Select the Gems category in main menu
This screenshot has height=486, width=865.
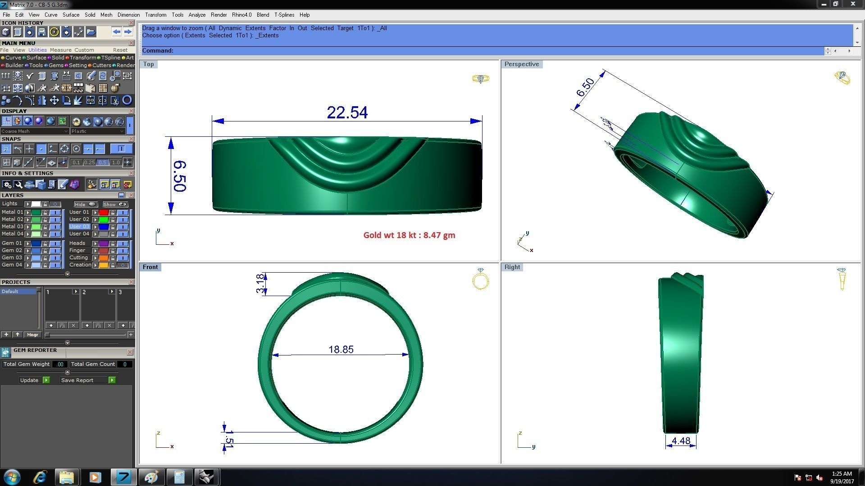tap(56, 65)
